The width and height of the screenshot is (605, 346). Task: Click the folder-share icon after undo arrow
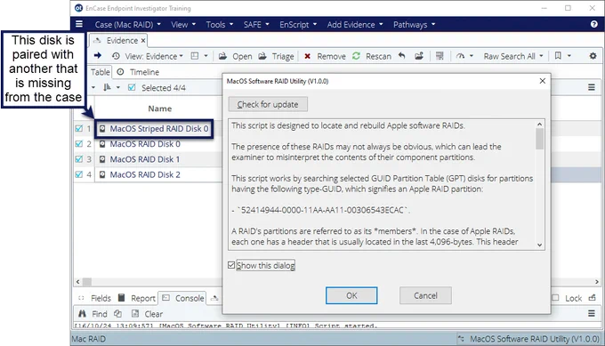click(419, 56)
